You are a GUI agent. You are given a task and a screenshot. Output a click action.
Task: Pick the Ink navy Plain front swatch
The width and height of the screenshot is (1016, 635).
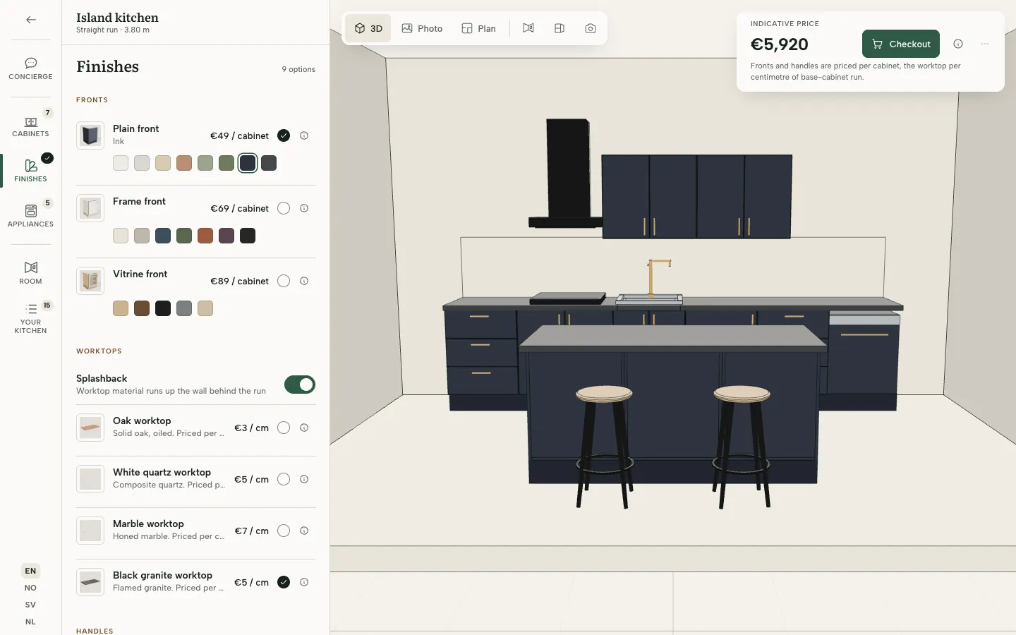(x=248, y=163)
